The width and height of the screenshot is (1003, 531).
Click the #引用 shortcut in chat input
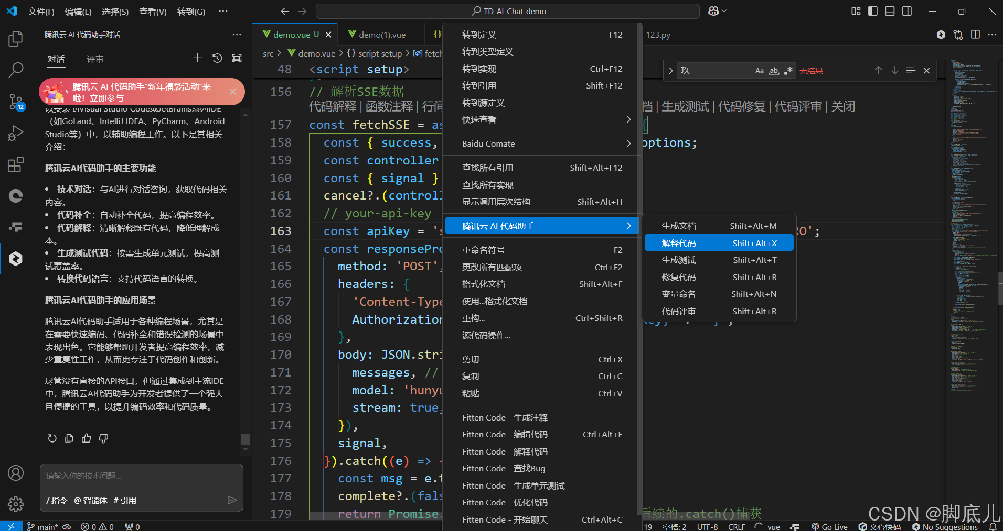(x=125, y=500)
